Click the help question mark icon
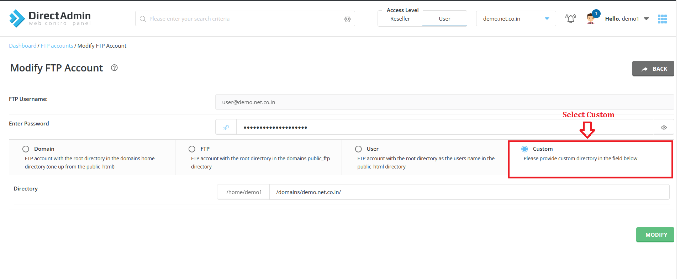680x279 pixels. coord(114,68)
